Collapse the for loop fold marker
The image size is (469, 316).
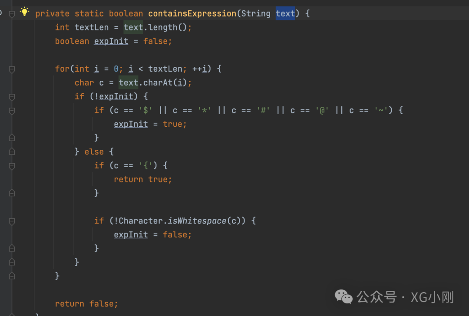click(12, 69)
